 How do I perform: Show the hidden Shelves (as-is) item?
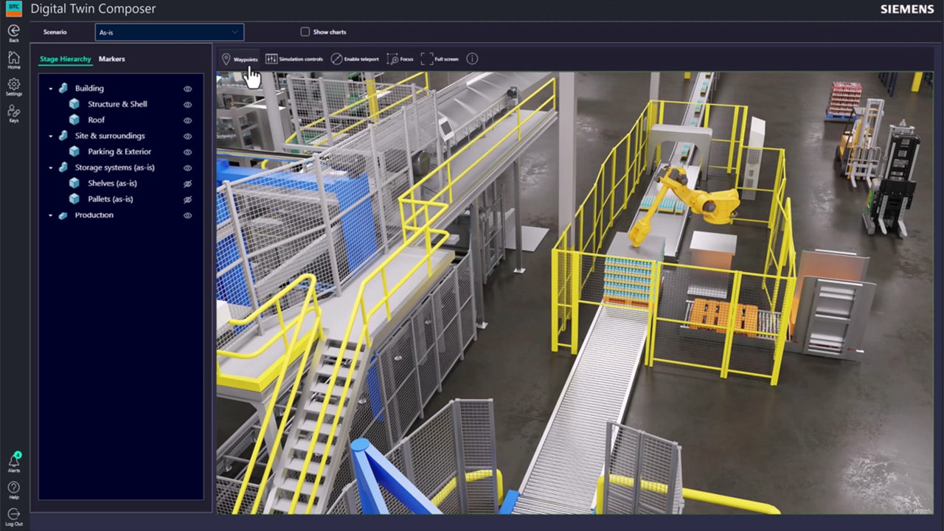tap(187, 184)
